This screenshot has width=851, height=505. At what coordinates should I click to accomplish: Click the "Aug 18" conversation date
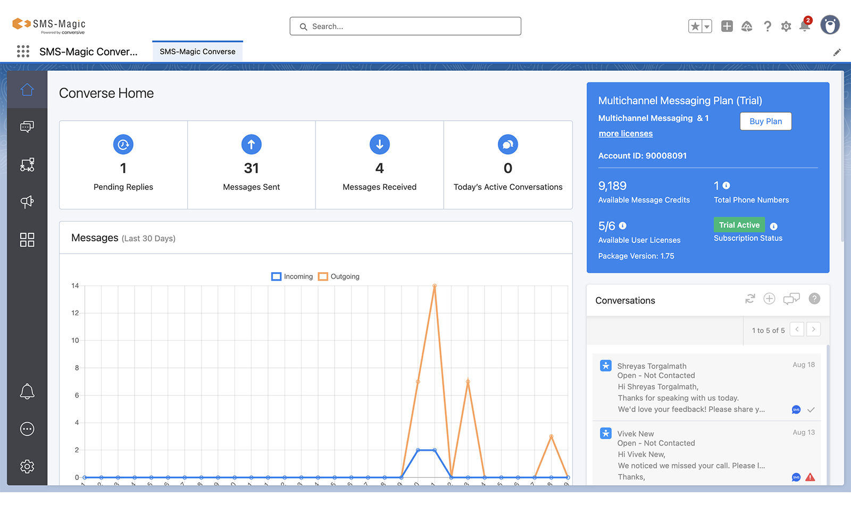pyautogui.click(x=804, y=365)
